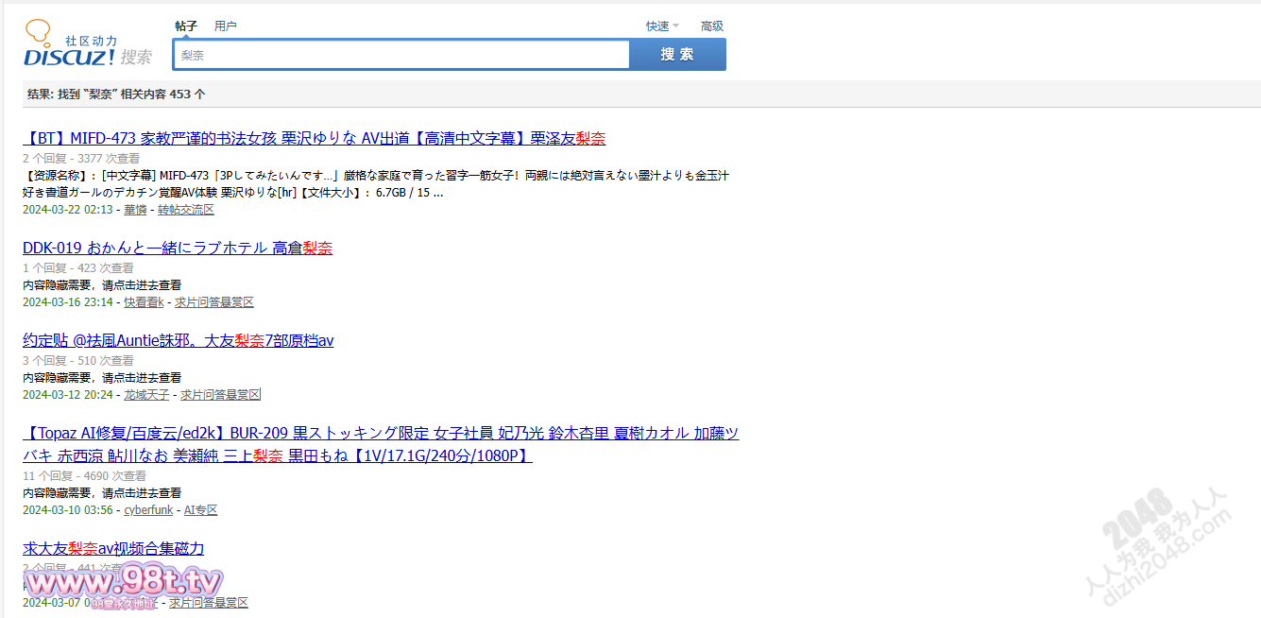View author 華憐's profile
The width and height of the screenshot is (1261, 618).
pos(135,210)
